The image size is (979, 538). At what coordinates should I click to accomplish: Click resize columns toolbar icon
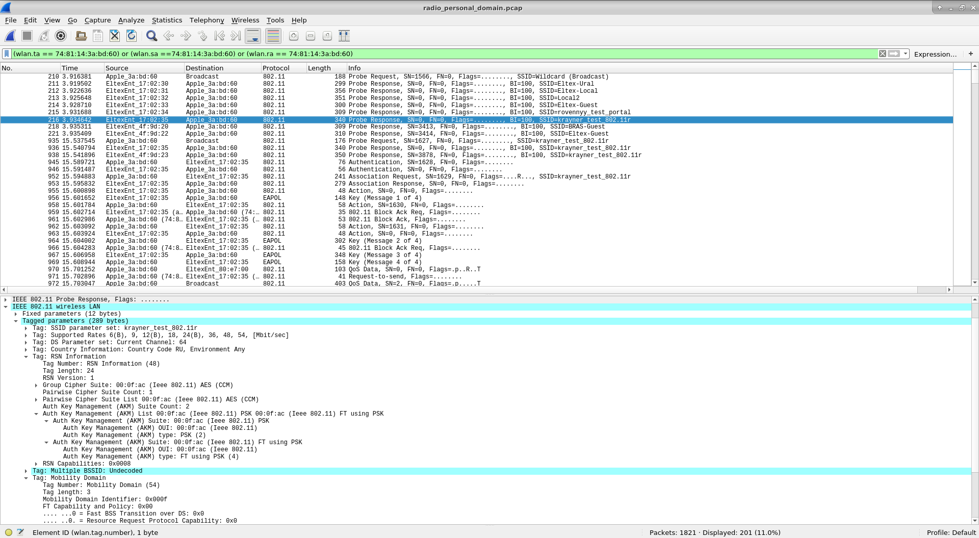coord(344,36)
